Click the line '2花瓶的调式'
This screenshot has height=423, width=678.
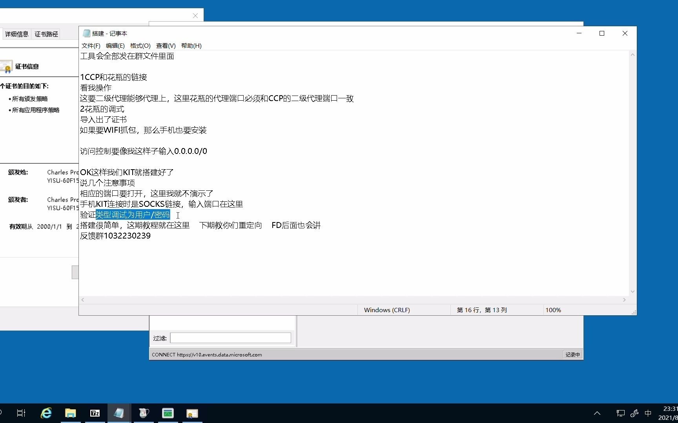[x=102, y=109]
